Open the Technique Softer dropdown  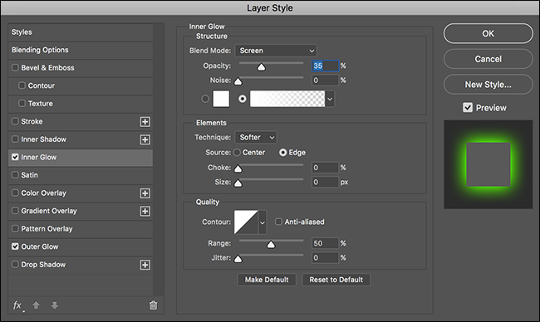coord(256,137)
